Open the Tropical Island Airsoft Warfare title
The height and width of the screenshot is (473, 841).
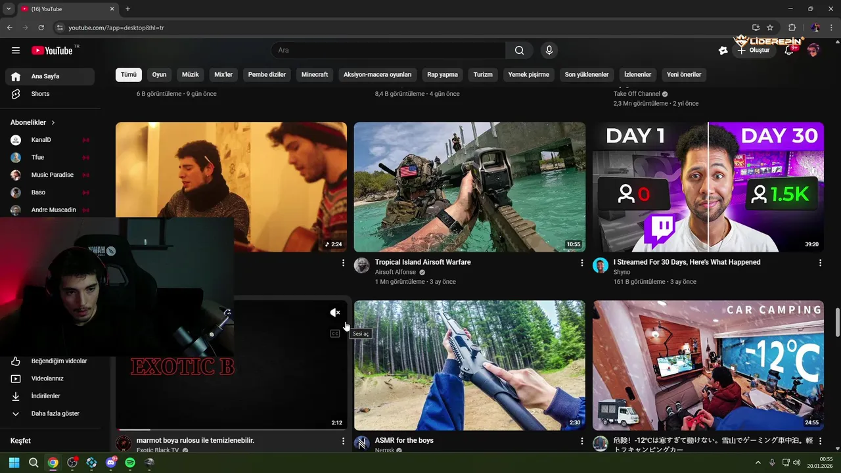click(x=422, y=262)
